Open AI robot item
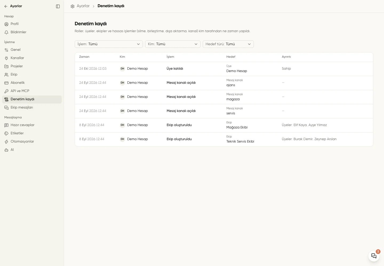Image resolution: width=384 pixels, height=266 pixels. (32, 150)
